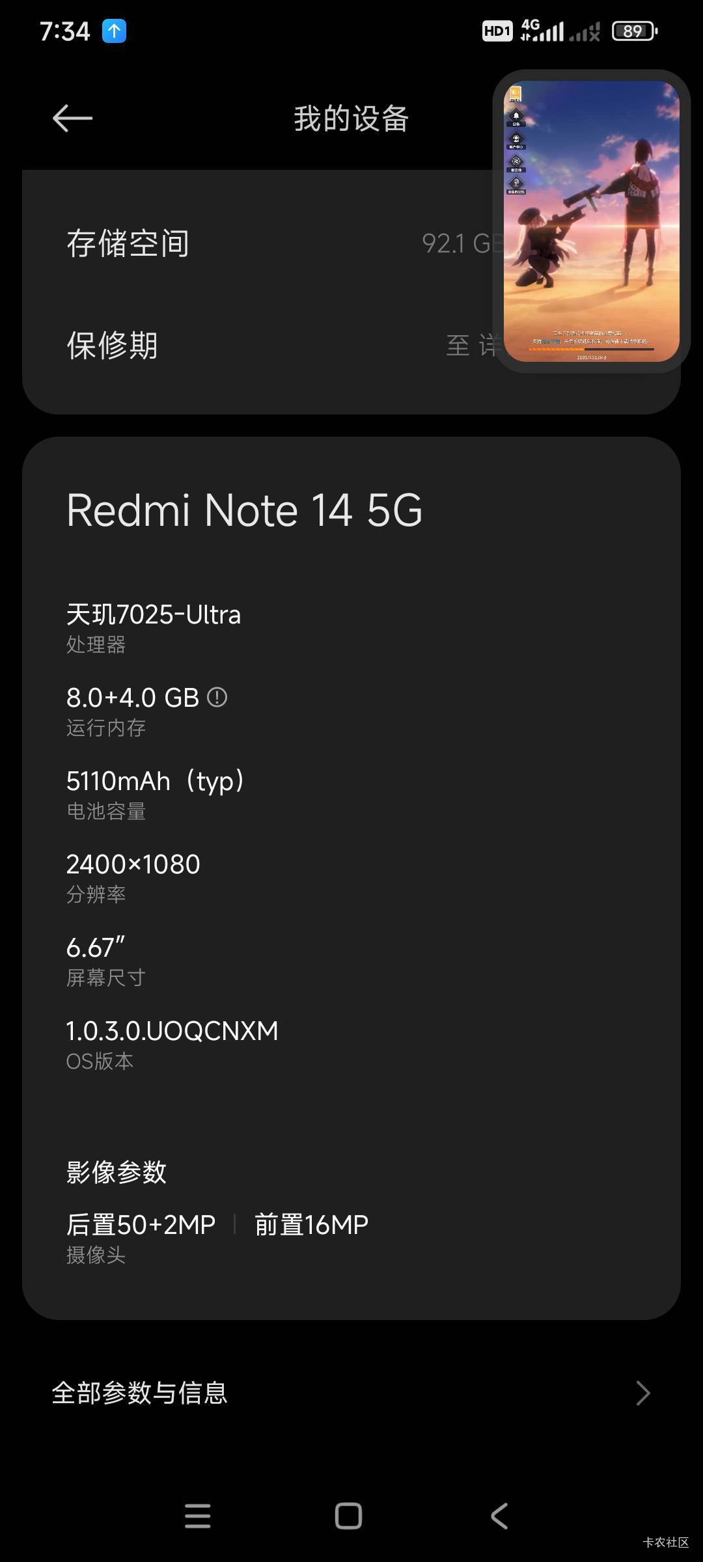703x1562 pixels.
Task: Tap the blue upload arrow status icon
Action: click(114, 31)
